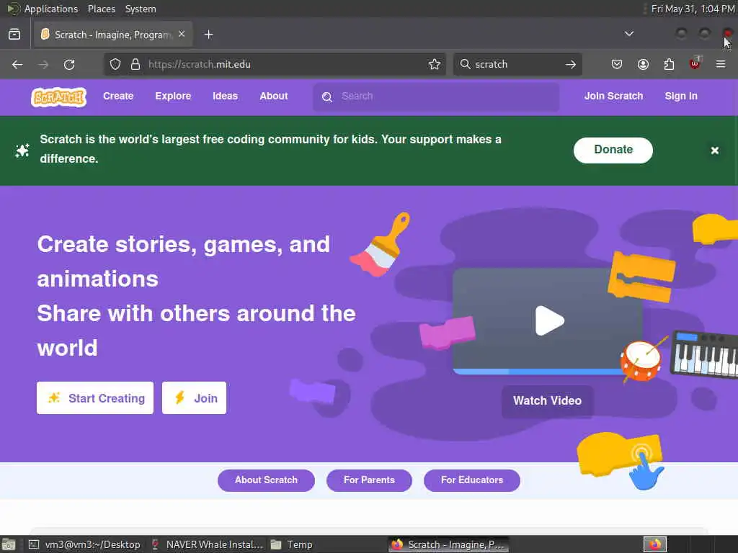Image resolution: width=738 pixels, height=553 pixels.
Task: Switch to NAVER Whale Installer taskbar item
Action: pyautogui.click(x=207, y=544)
